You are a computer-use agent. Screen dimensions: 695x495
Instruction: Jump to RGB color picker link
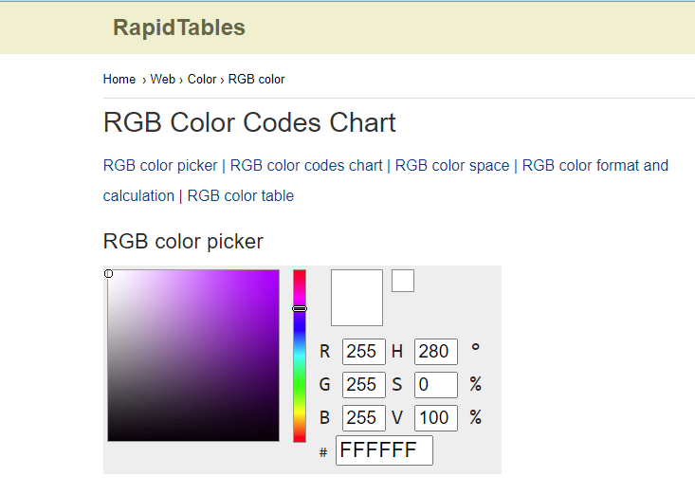point(160,165)
